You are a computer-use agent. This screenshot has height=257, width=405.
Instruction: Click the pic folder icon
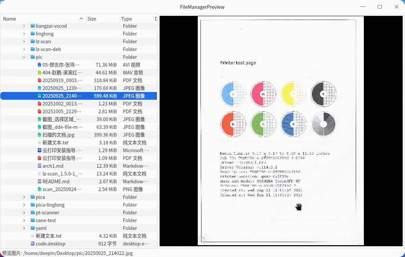click(x=33, y=57)
